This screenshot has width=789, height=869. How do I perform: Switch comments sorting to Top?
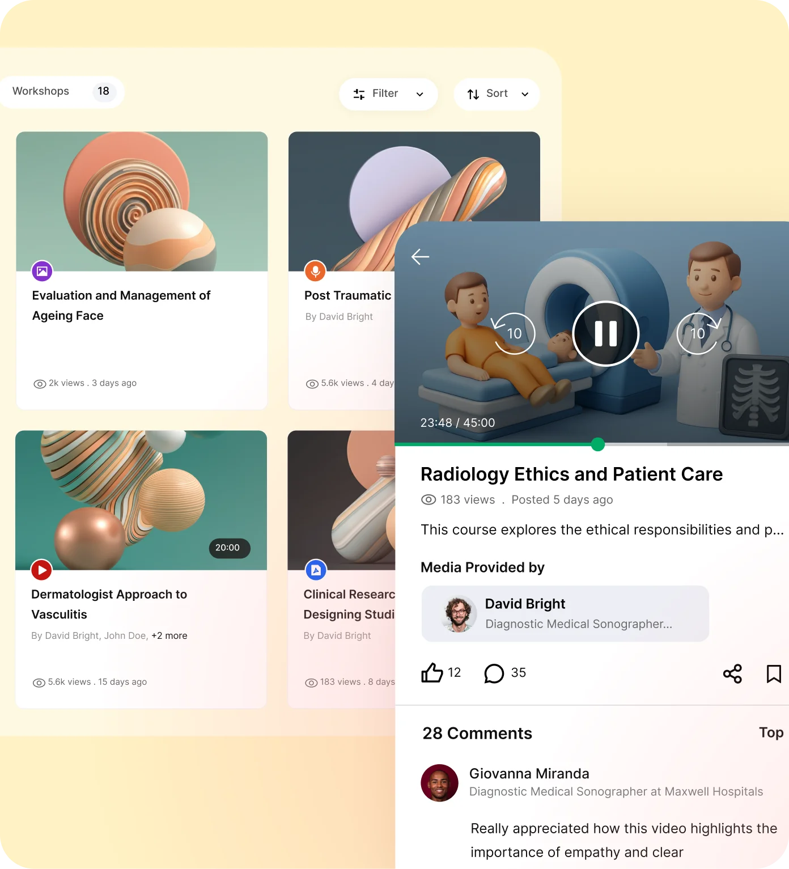click(x=770, y=732)
